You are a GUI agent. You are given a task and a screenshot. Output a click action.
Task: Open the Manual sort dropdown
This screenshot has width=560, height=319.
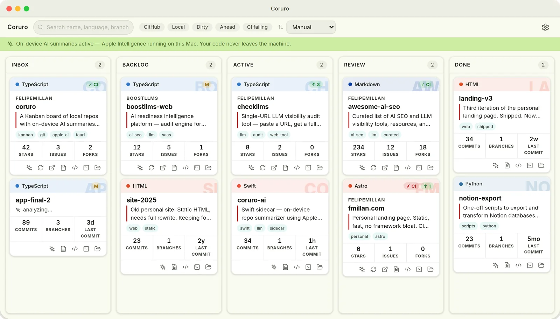point(311,27)
